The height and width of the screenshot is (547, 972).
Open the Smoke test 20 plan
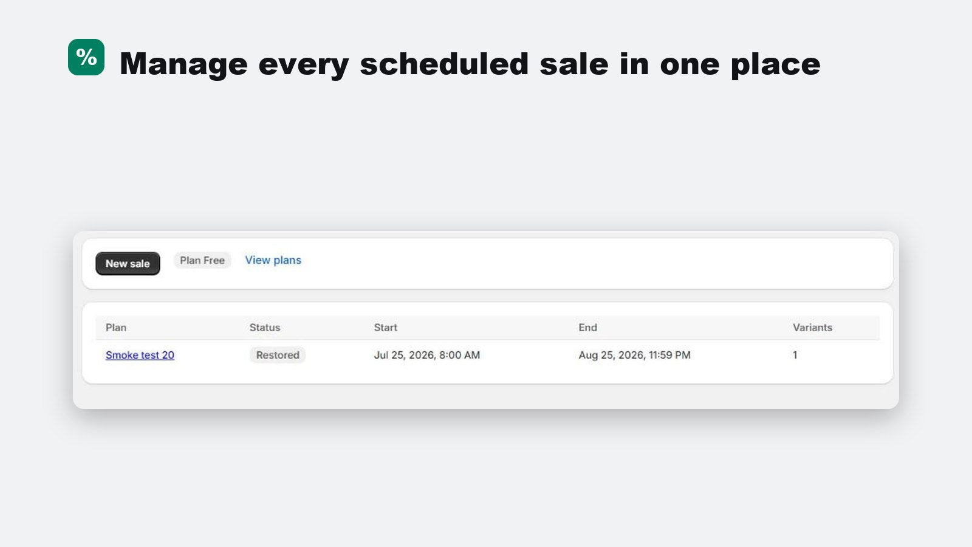[140, 355]
